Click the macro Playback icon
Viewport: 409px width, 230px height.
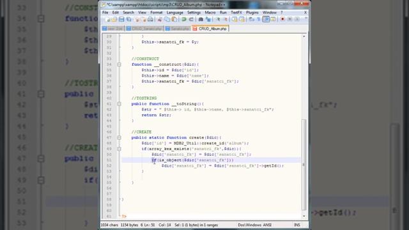point(297,19)
